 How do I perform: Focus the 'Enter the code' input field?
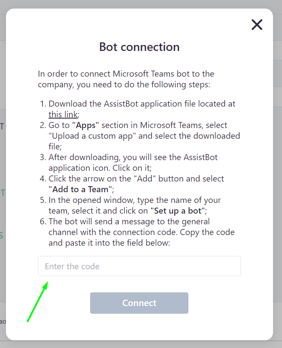[x=139, y=266]
